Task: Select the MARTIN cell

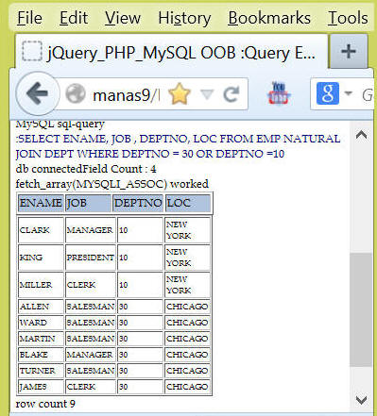Action: pyautogui.click(x=41, y=339)
